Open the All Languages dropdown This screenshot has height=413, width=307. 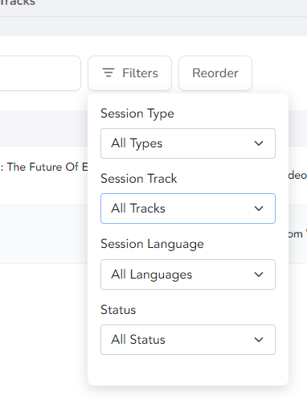pyautogui.click(x=188, y=275)
